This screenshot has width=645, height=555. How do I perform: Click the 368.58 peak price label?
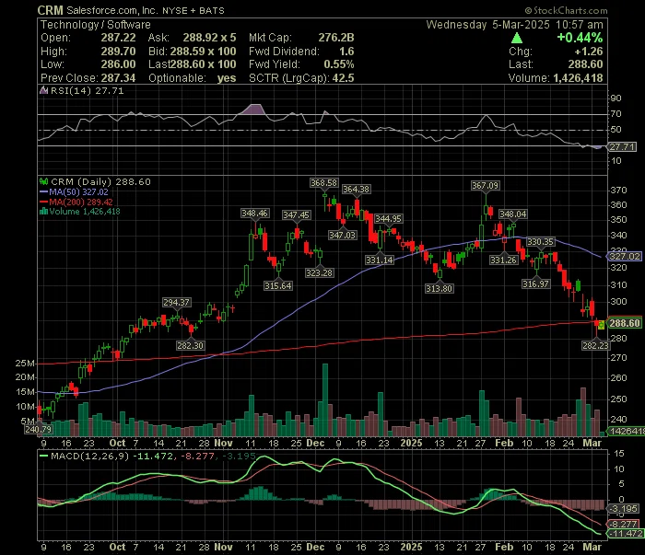coord(323,183)
